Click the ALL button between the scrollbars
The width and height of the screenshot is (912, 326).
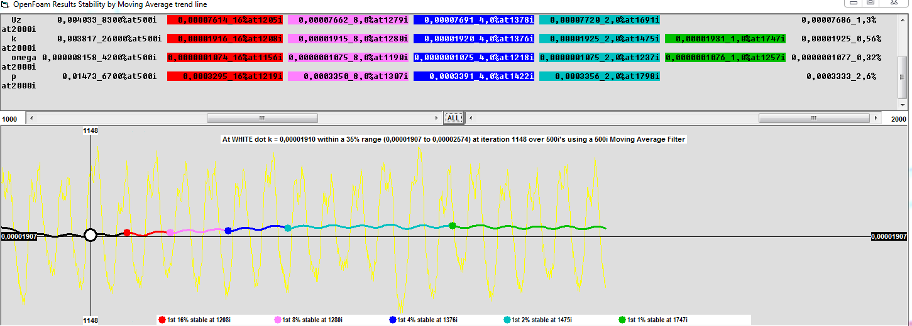453,118
